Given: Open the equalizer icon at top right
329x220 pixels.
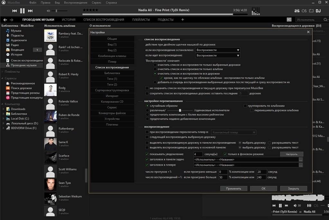Looking at the screenshot, I should 297,11.
